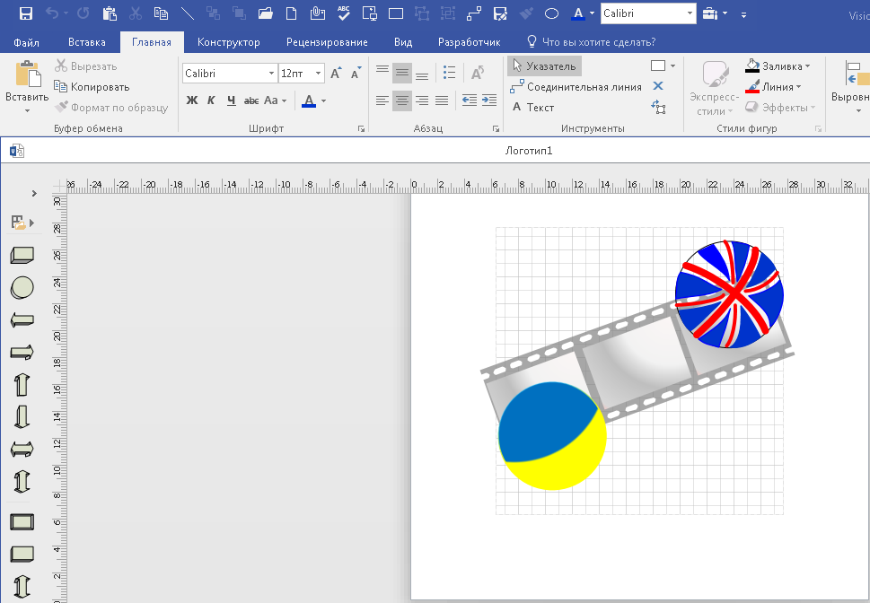Save the drawing with the floppy disk icon
The height and width of the screenshot is (603, 870).
pos(25,13)
